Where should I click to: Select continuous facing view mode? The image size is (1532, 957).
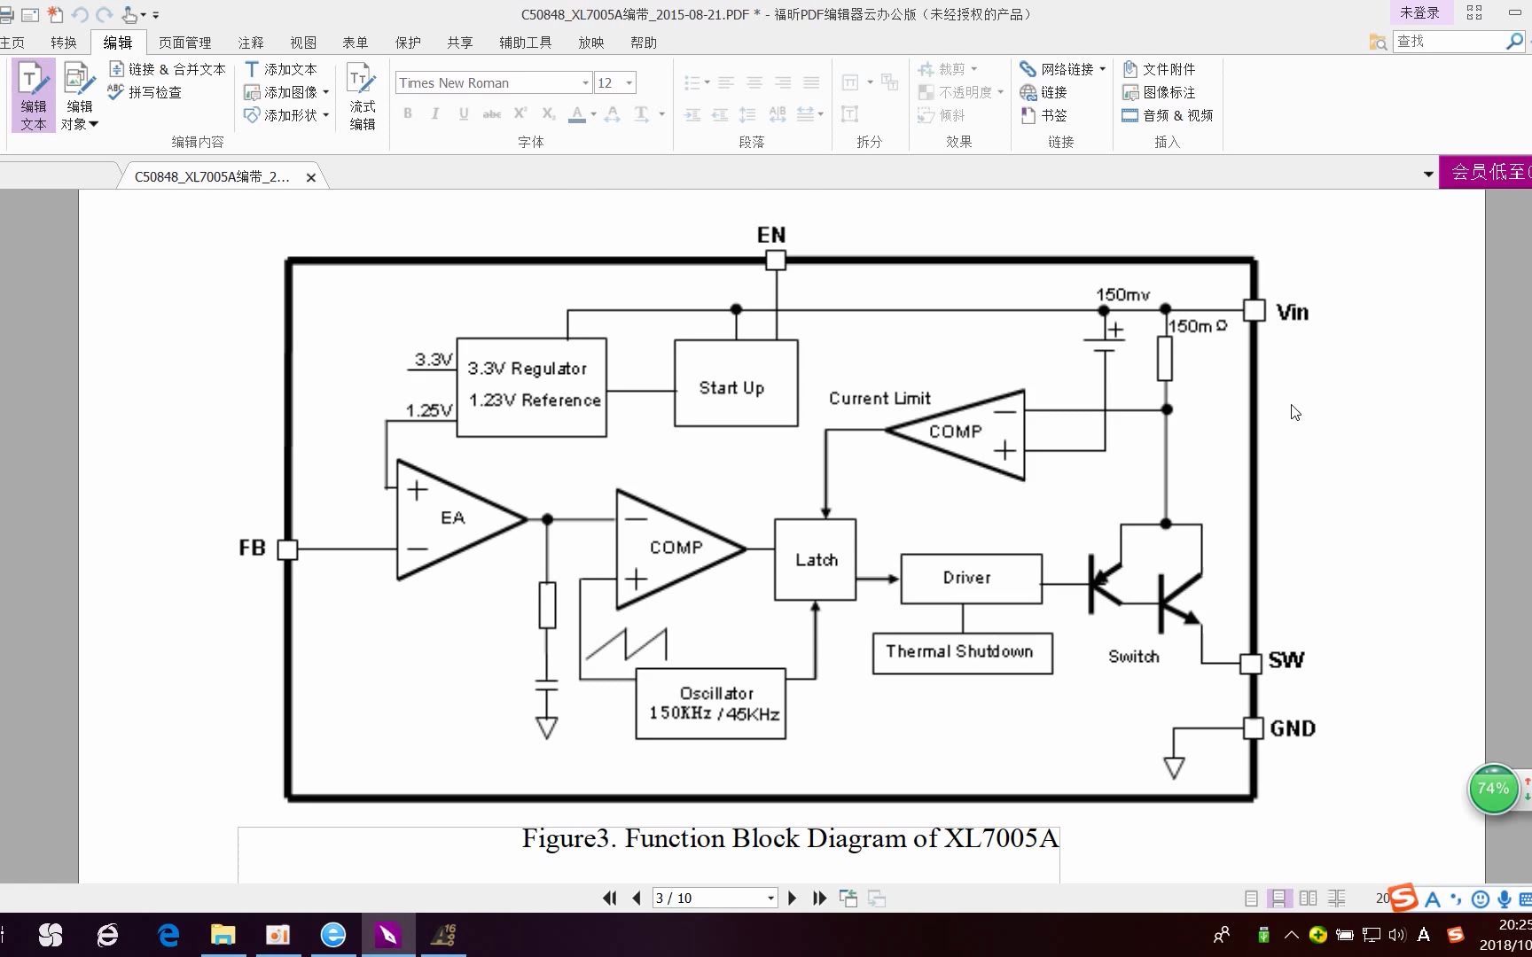1336,899
